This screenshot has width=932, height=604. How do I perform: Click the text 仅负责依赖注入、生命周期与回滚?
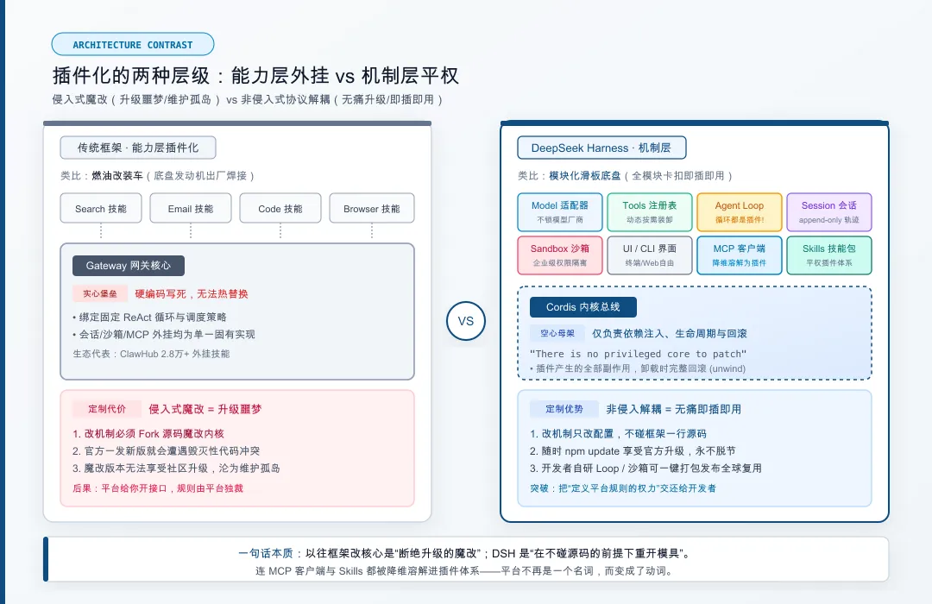[670, 334]
